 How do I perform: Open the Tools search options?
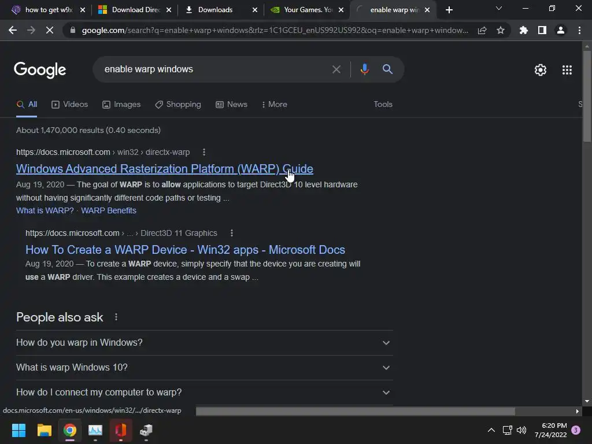(383, 105)
